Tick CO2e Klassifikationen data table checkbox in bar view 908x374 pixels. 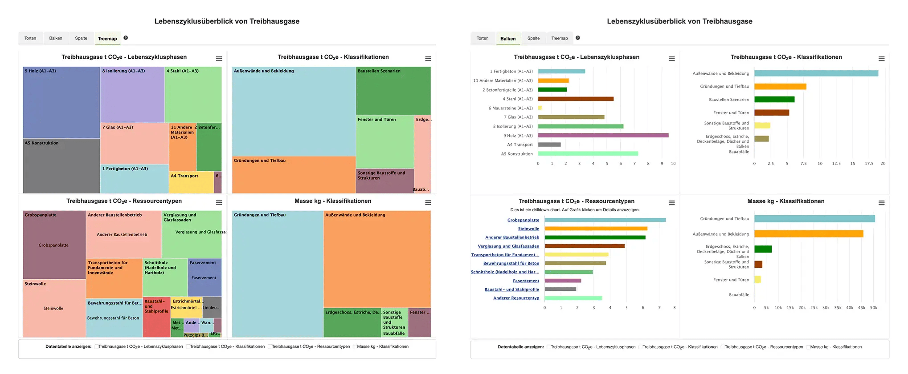pos(640,347)
